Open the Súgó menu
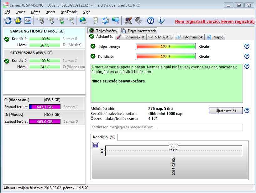This screenshot has width=256, height=193. (86, 12)
